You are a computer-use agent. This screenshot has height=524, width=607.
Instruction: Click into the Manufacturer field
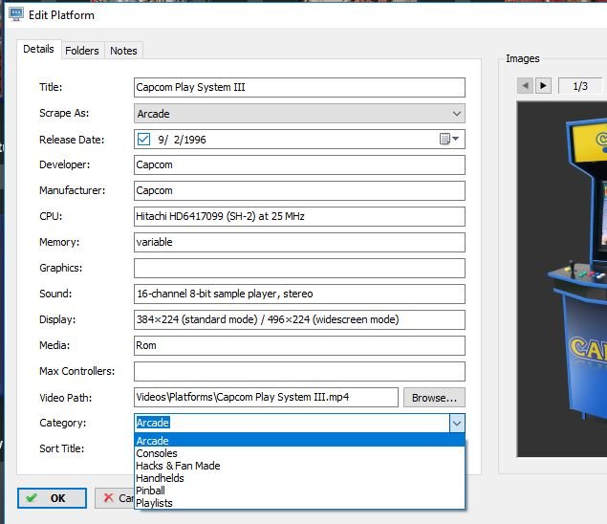(299, 191)
